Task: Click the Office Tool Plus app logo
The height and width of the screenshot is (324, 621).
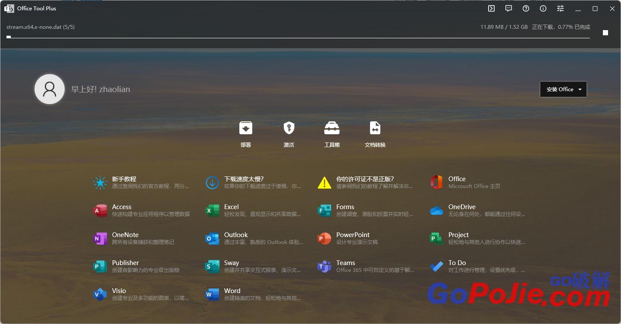Action: [9, 8]
